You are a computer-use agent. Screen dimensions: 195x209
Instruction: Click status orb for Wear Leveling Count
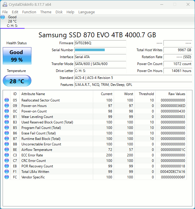(7, 116)
